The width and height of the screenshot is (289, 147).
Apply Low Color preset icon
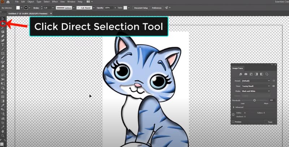point(251,74)
